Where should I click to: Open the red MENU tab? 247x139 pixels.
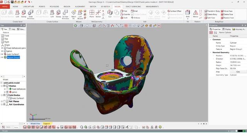[x=5, y=7]
